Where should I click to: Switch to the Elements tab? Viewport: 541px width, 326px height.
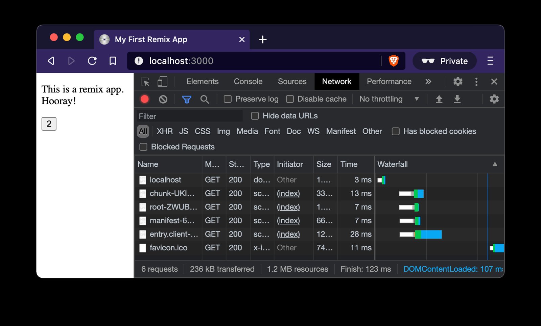coord(203,82)
